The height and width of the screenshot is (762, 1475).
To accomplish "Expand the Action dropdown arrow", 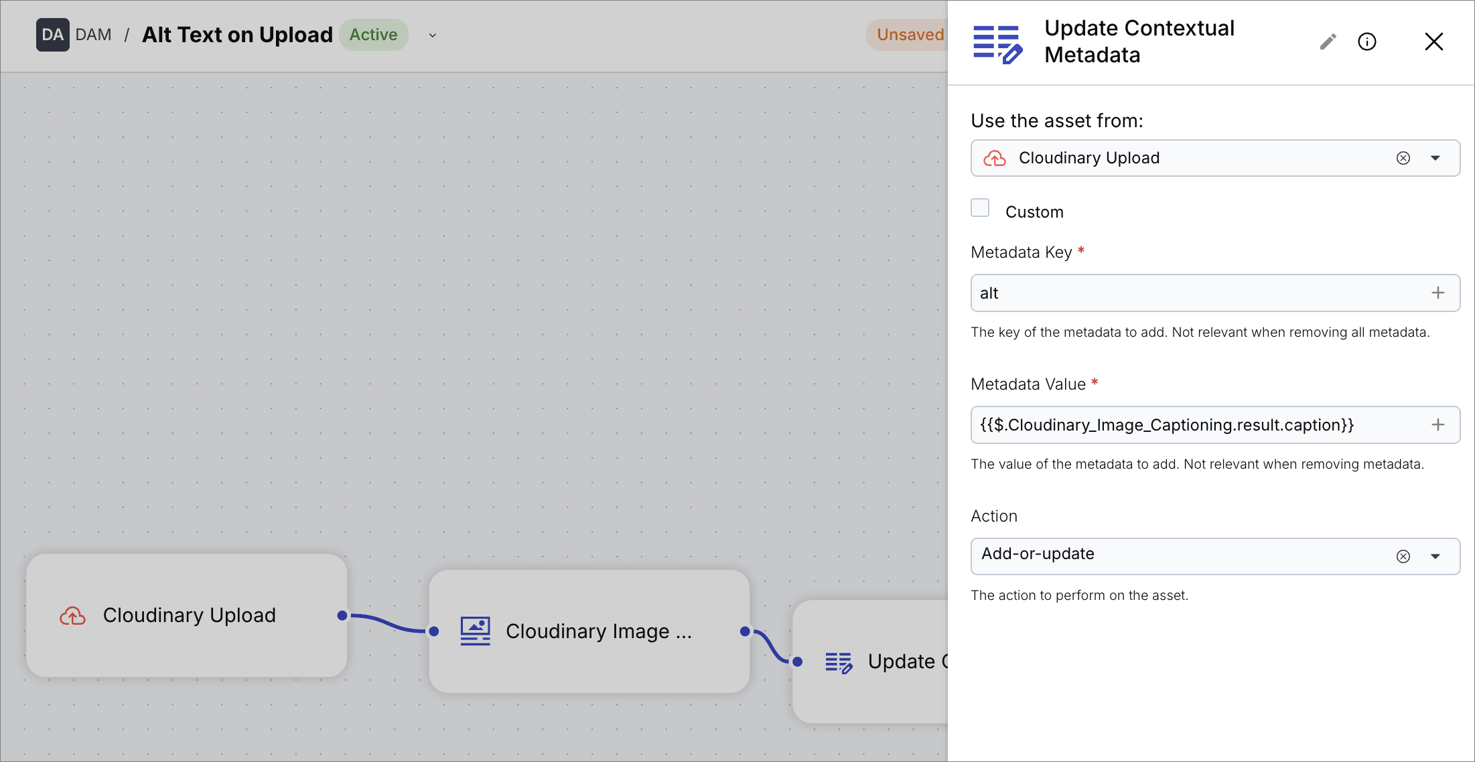I will 1435,556.
